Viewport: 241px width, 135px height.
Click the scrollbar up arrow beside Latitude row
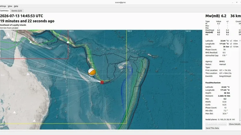240,40
